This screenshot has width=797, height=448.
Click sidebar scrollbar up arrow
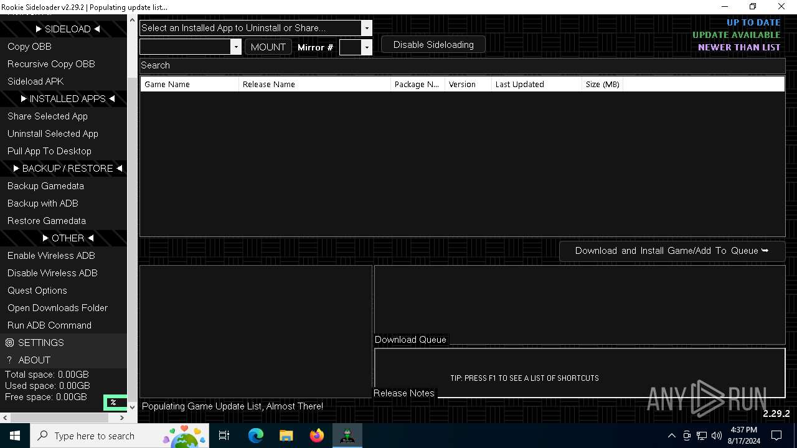132,21
